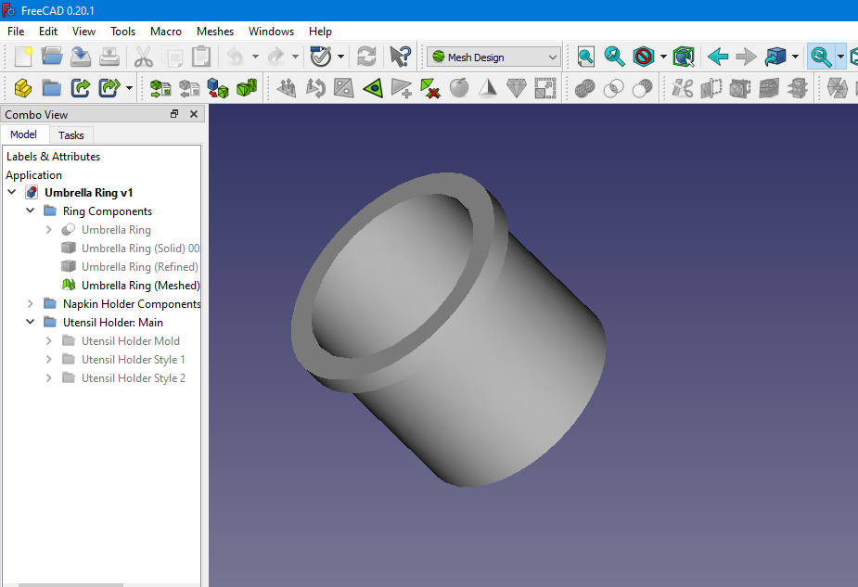Click the What's This help cursor icon
Image resolution: width=858 pixels, height=587 pixels.
coord(400,57)
